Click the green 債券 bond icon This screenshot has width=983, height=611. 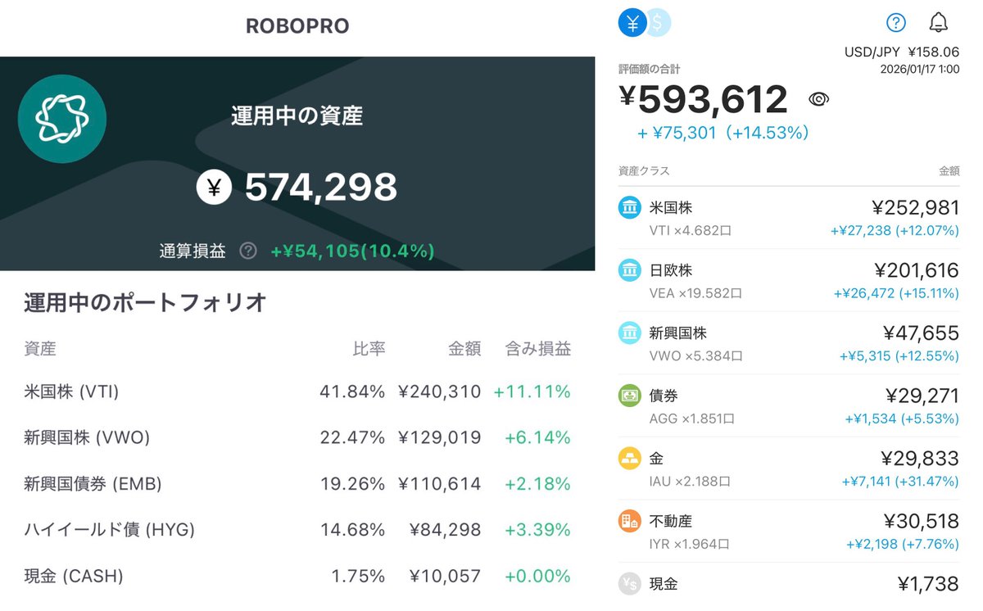[x=629, y=396]
